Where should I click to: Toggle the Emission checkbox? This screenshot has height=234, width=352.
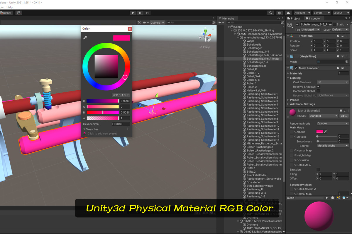coord(318,169)
